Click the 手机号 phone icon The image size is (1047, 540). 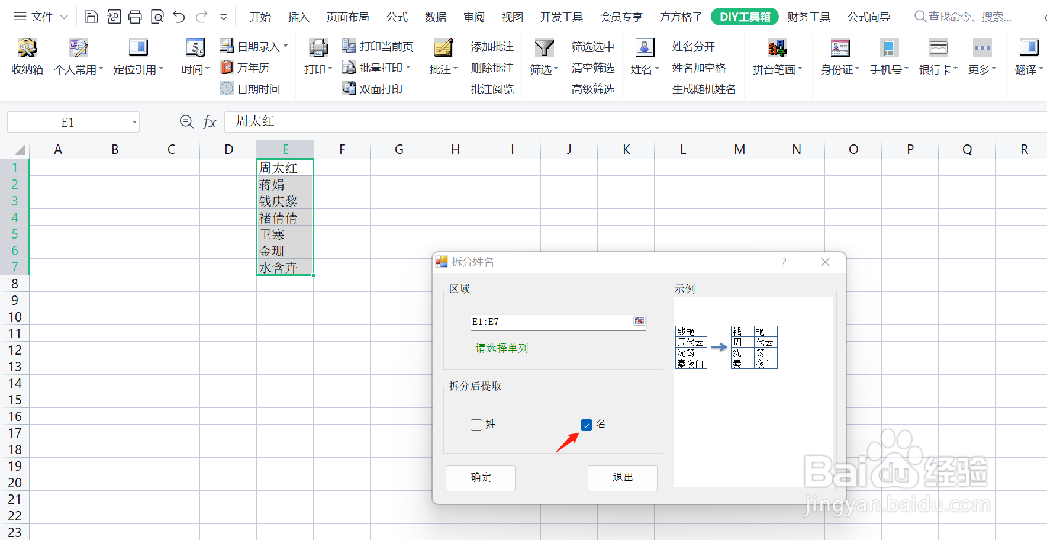pyautogui.click(x=889, y=48)
